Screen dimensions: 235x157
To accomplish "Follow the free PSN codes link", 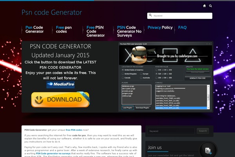I will 74,130.
